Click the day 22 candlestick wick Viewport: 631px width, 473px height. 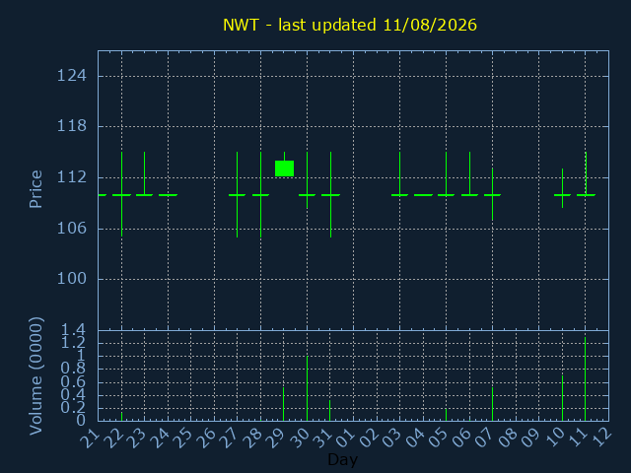click(121, 194)
